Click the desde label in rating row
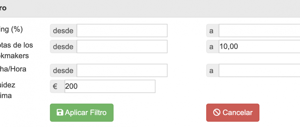Image resolution: width=300 pixels, height=127 pixels. pos(63,30)
